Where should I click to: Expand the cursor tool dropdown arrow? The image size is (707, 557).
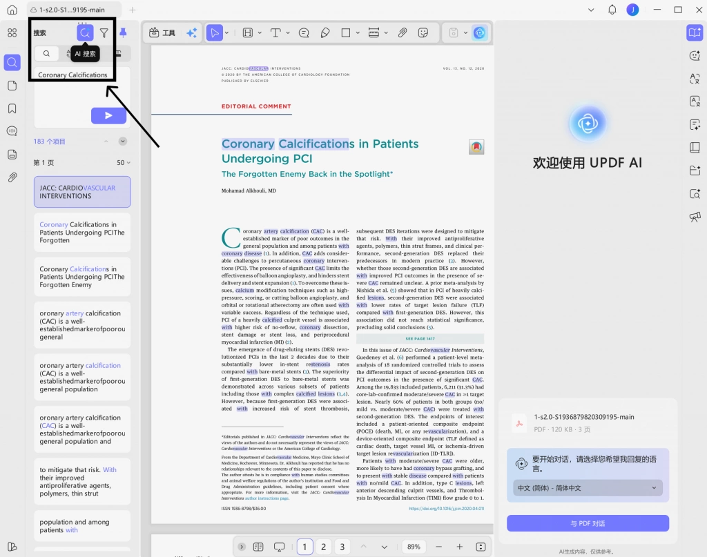(x=226, y=33)
